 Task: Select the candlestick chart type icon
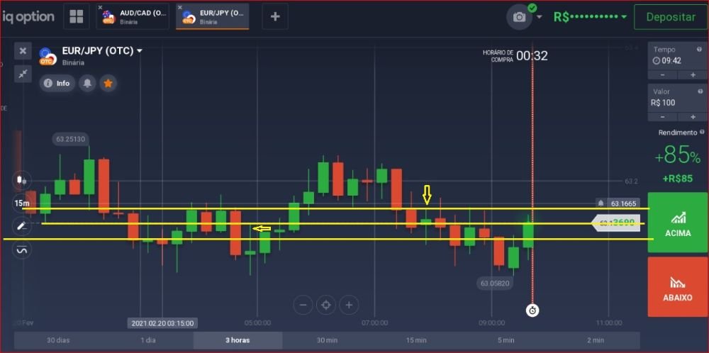coord(22,180)
